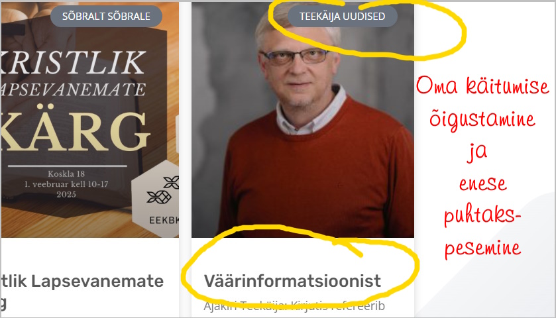This screenshot has width=556, height=318.
Task: Click the Ajakiri Teekäija excerpt text
Action: pos(294,305)
